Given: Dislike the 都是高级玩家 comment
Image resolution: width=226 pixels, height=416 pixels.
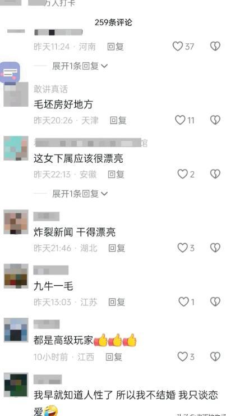Looking at the screenshot, I should (215, 356).
